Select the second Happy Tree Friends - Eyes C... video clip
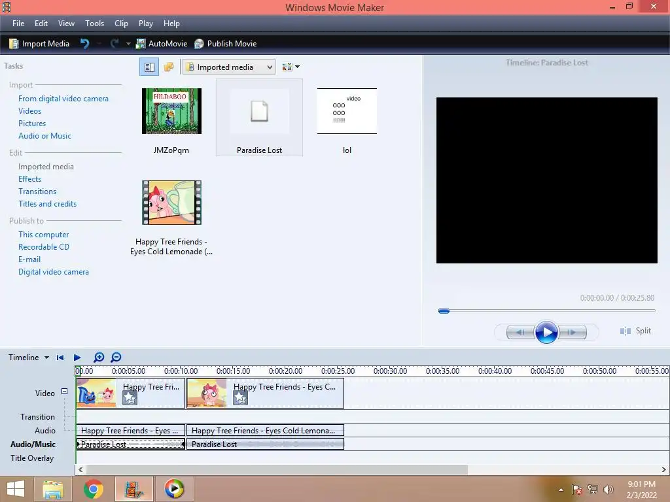This screenshot has height=502, width=670. click(x=266, y=393)
